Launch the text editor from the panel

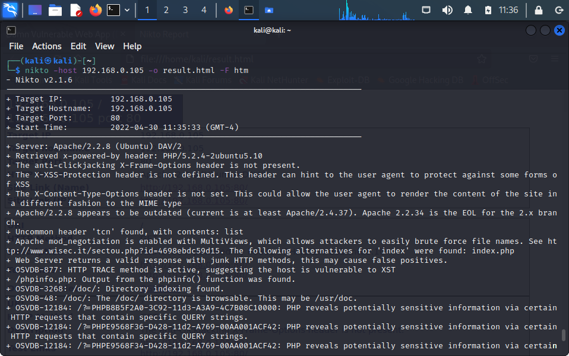tap(75, 10)
